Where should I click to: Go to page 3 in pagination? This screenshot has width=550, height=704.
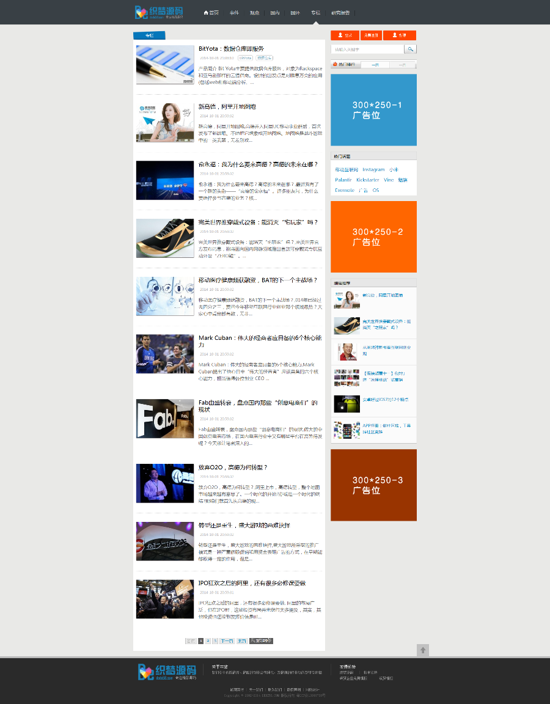215,640
